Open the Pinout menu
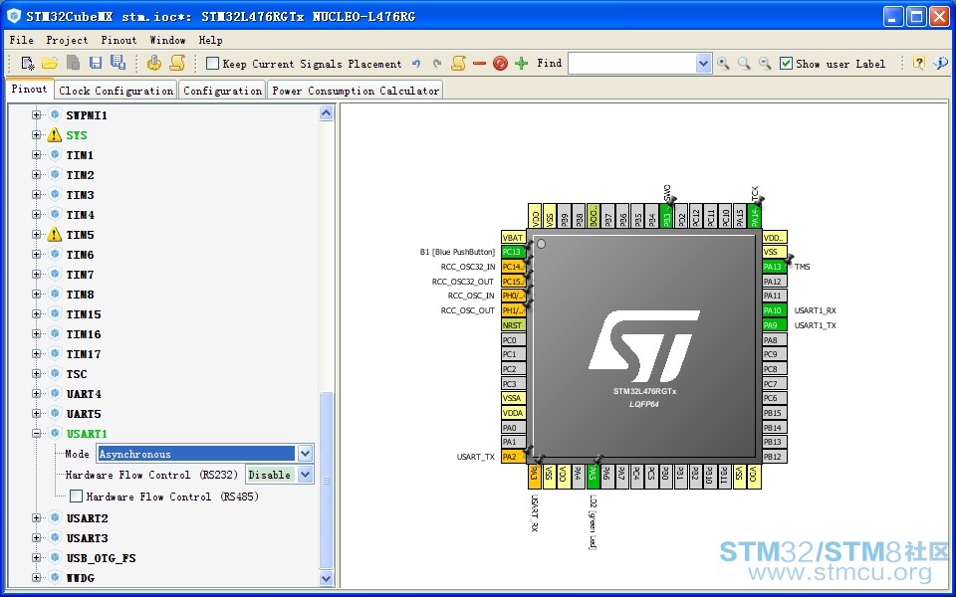 click(x=119, y=40)
